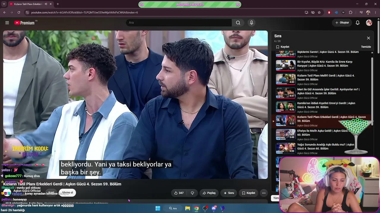380x213 pixels.
Task: Open Chrome three-dot menu
Action: coord(376,12)
